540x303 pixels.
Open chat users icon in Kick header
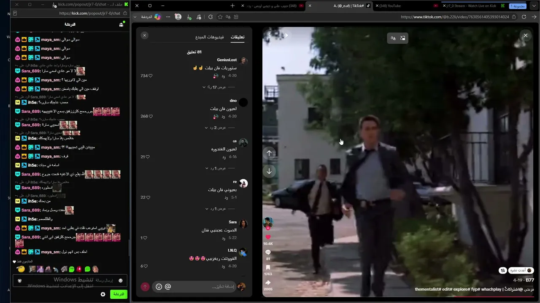click(121, 24)
